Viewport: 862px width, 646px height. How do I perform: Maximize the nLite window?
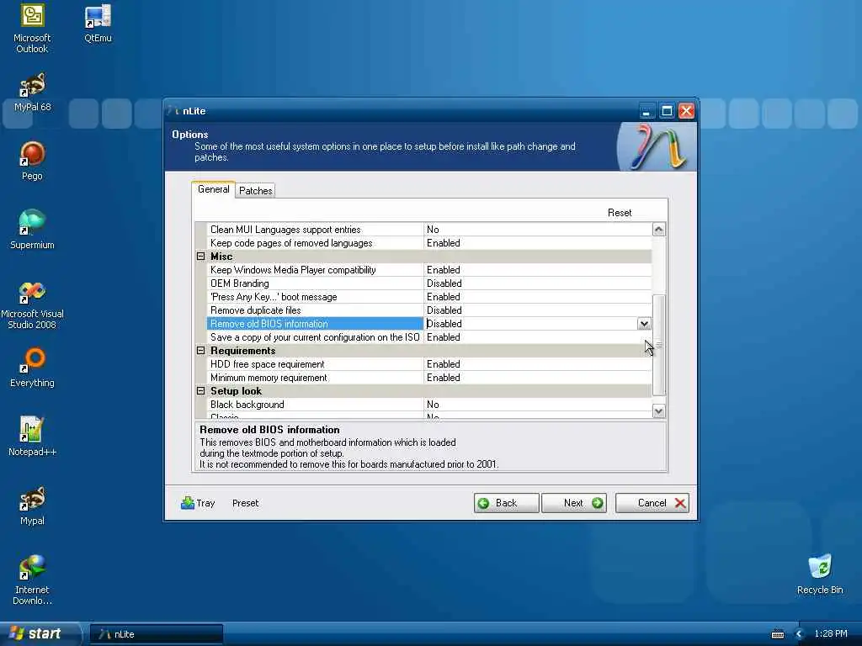[x=667, y=111]
